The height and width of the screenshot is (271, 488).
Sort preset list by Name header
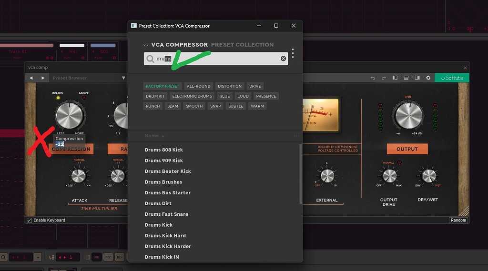[x=154, y=136]
